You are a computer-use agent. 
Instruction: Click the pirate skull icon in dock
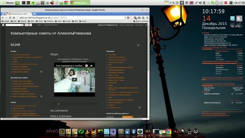94,132
